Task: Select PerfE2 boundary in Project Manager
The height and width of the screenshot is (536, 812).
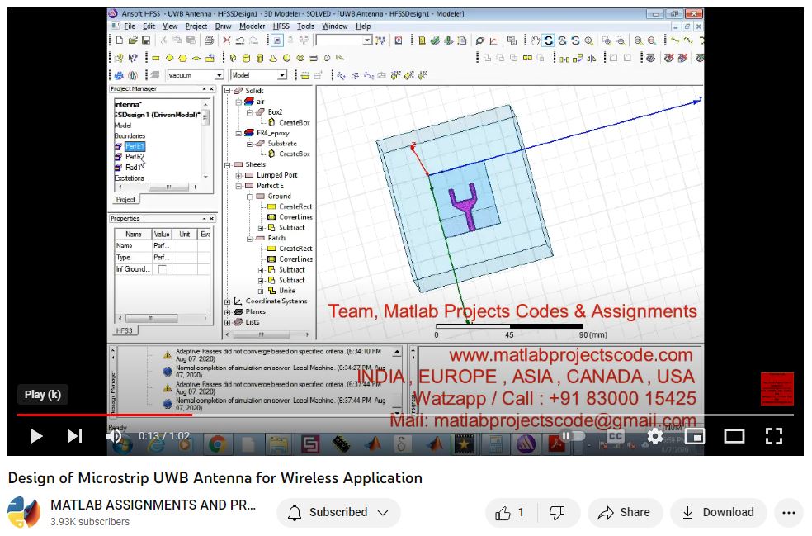Action: 134,157
